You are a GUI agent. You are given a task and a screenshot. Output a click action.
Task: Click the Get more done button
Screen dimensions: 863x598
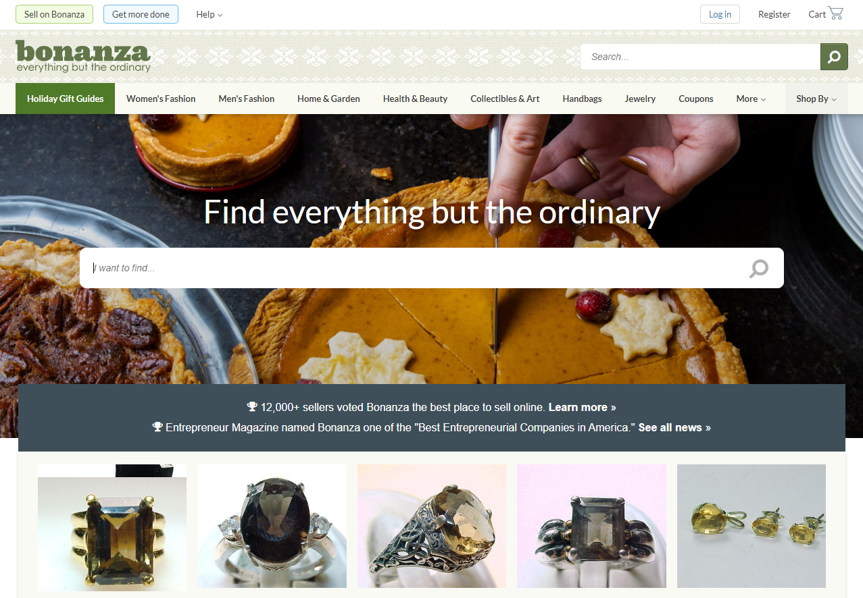click(x=141, y=14)
